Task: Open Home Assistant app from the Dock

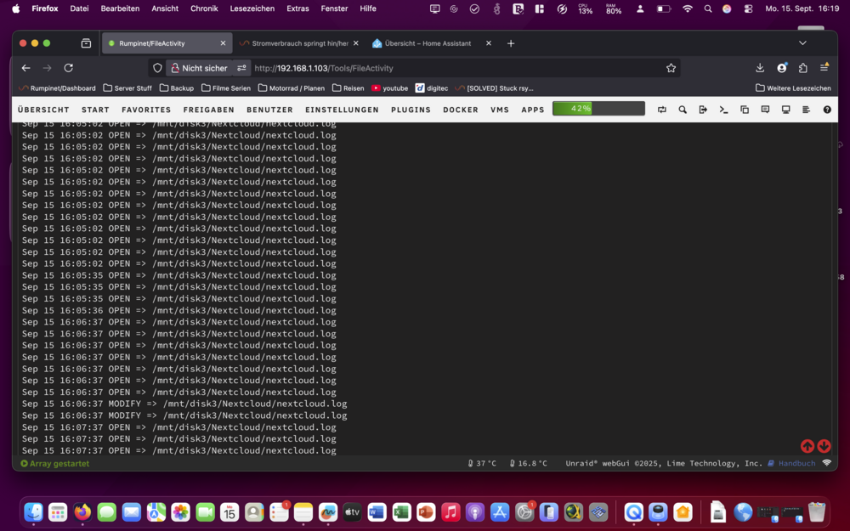Action: (683, 511)
